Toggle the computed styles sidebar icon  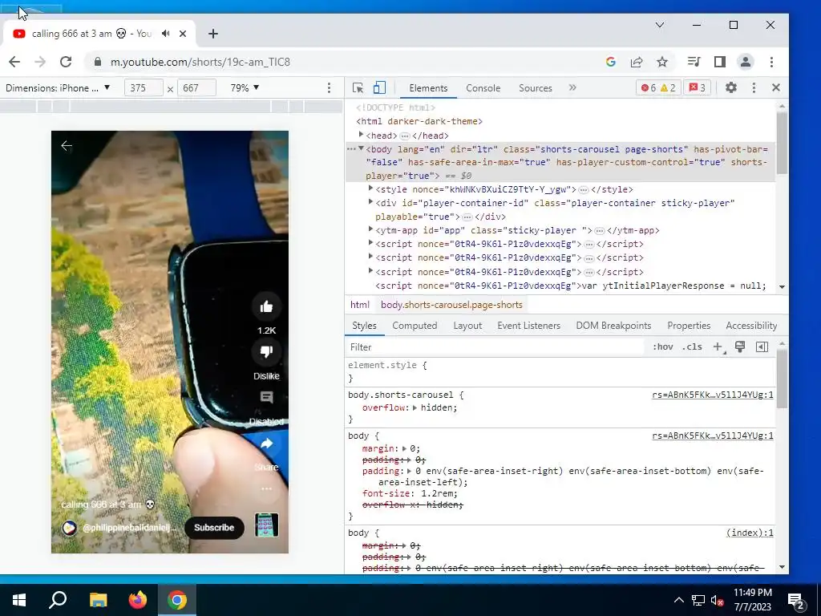[x=762, y=346]
